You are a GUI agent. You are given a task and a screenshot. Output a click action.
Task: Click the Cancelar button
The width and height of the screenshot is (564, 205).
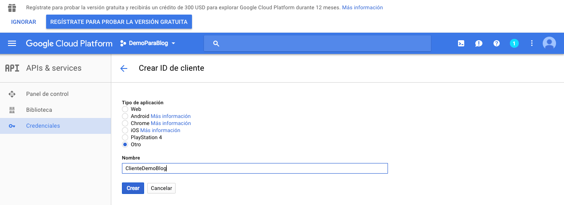161,188
